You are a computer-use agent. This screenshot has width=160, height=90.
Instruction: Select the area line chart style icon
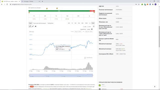pos(30,26)
